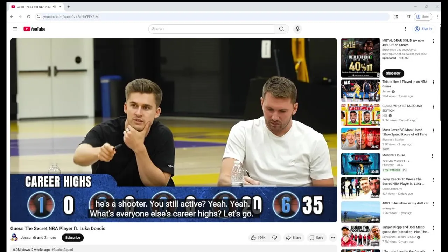448x252 pixels.
Task: Save the video to a playlist
Action: 316,238
